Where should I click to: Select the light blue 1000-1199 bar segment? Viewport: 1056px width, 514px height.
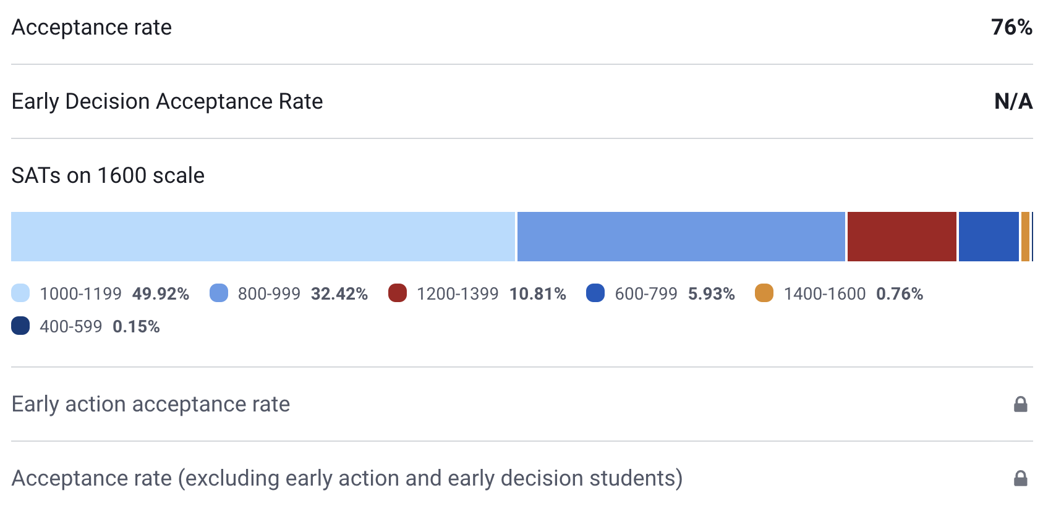pos(263,237)
